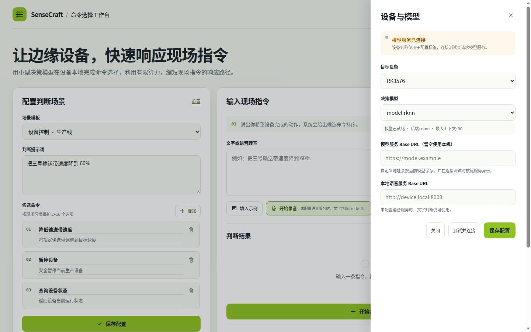Close the 设备与模型 panel with the X
Screen dimensions: 531x332
coord(511,15)
